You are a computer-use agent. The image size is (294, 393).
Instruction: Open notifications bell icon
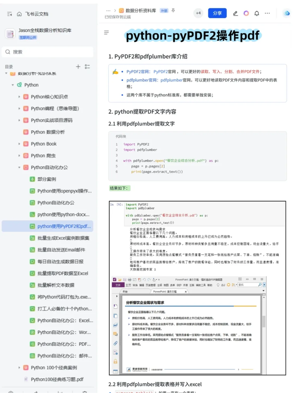[x=257, y=13]
